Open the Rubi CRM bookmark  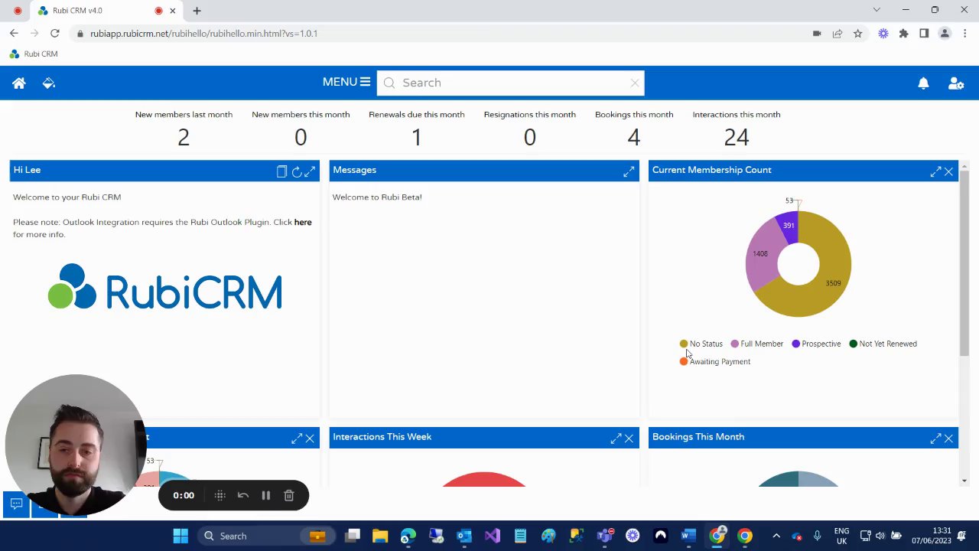click(34, 54)
